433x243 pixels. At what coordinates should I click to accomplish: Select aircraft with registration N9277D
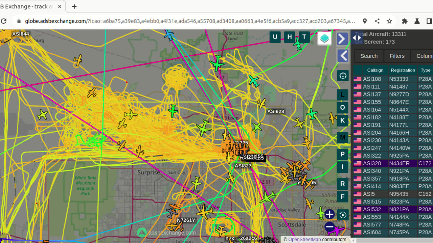[x=399, y=94]
